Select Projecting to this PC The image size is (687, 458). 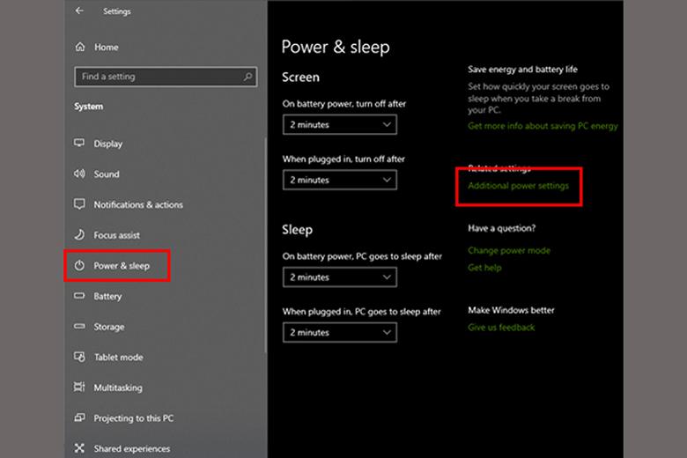click(133, 418)
